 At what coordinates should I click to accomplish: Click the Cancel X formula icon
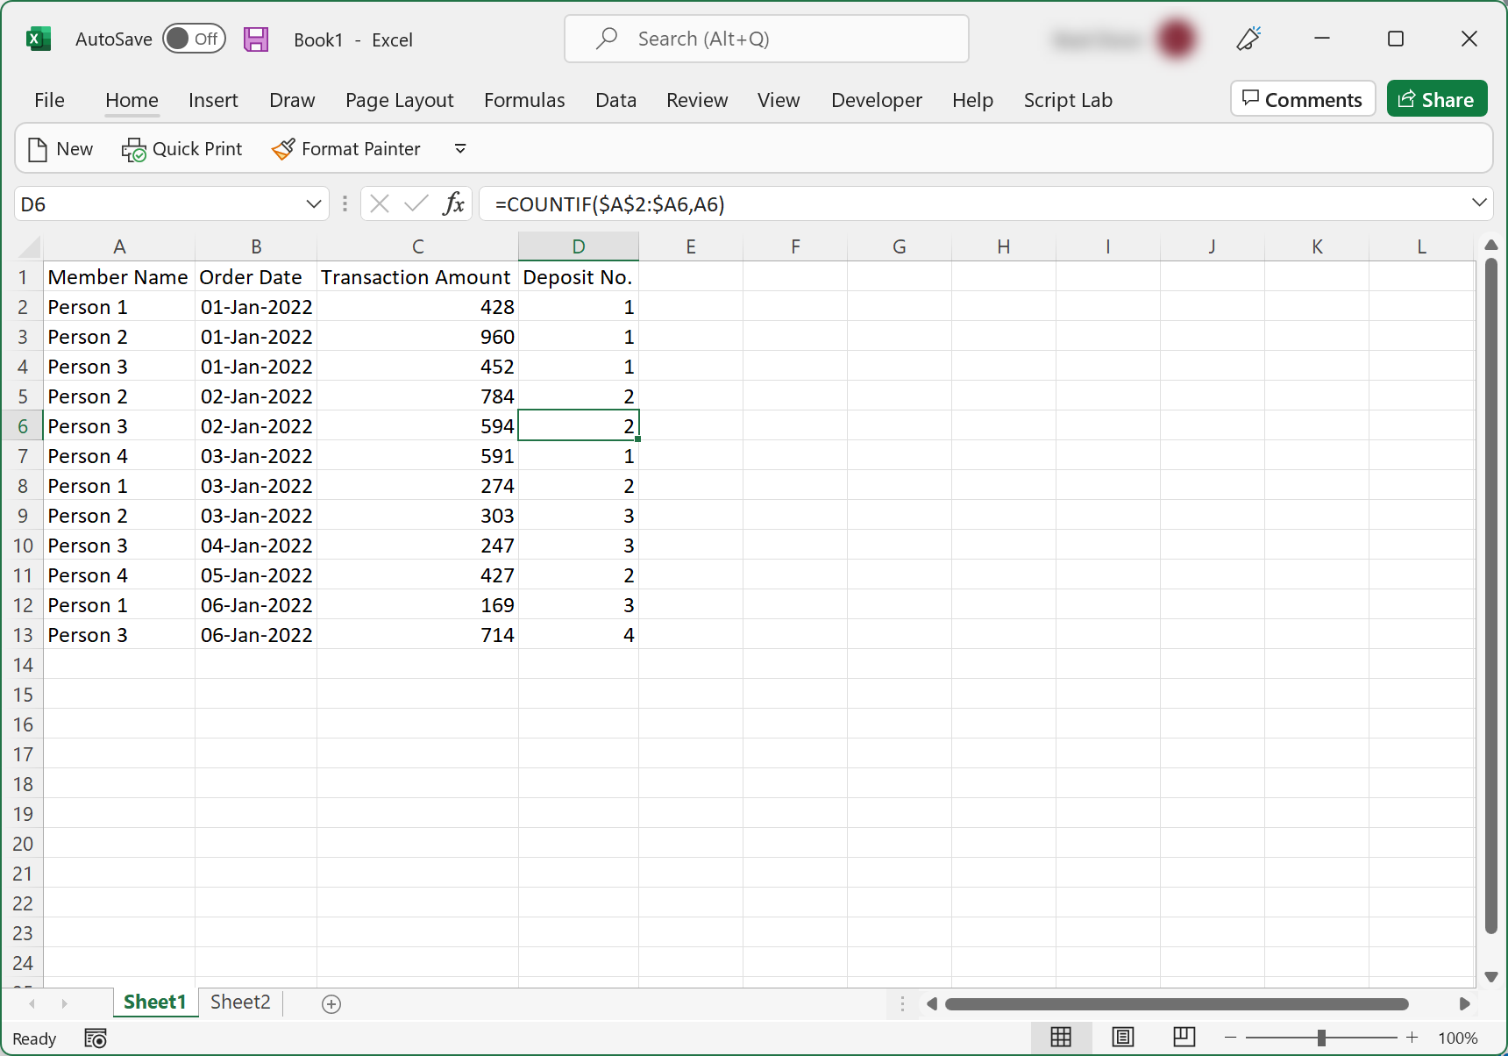pos(380,204)
